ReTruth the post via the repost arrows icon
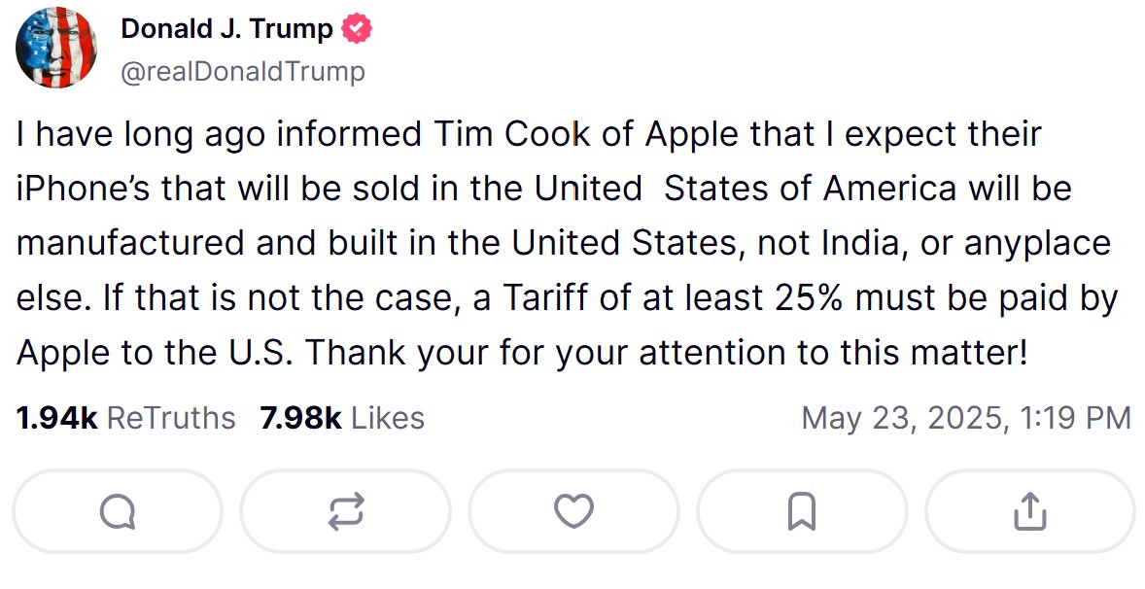1145x589 pixels. coord(345,511)
